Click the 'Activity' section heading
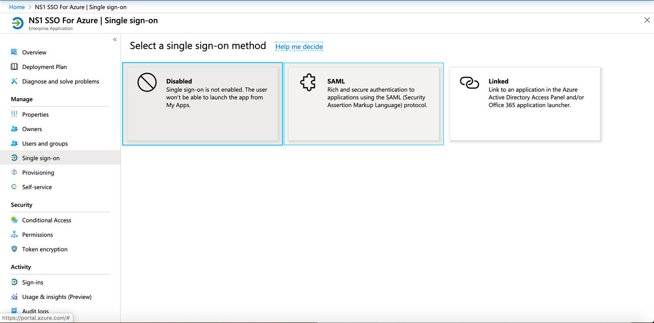Image resolution: width=654 pixels, height=323 pixels. (21, 267)
